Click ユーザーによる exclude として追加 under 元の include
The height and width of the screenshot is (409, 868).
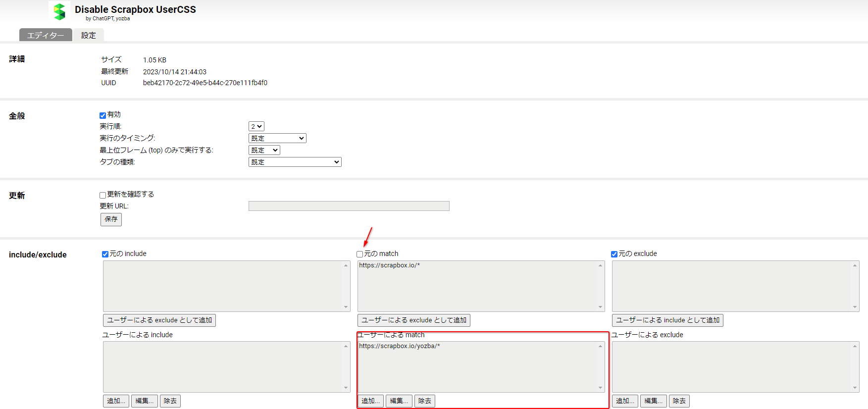(159, 320)
